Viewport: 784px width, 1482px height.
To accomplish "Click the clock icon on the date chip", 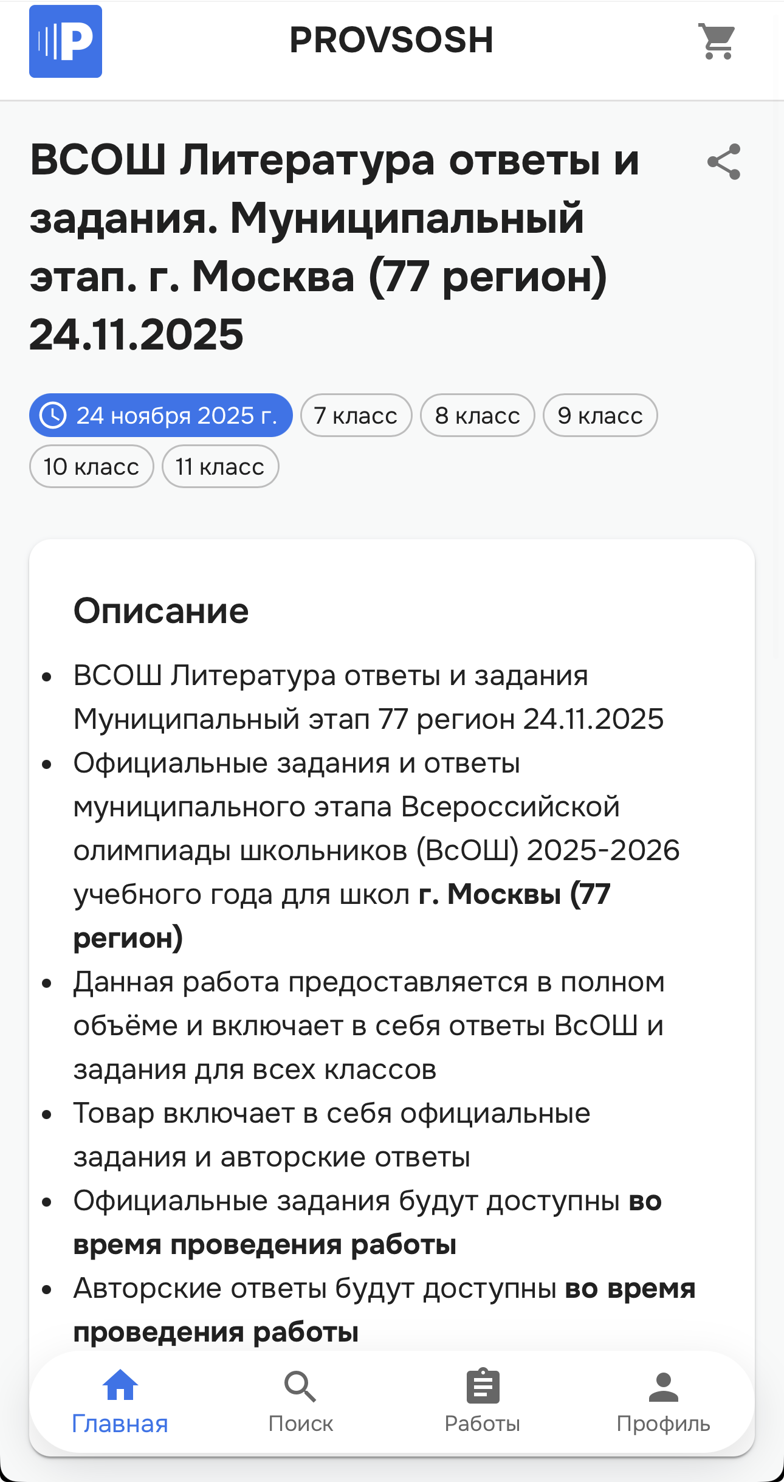I will (53, 415).
